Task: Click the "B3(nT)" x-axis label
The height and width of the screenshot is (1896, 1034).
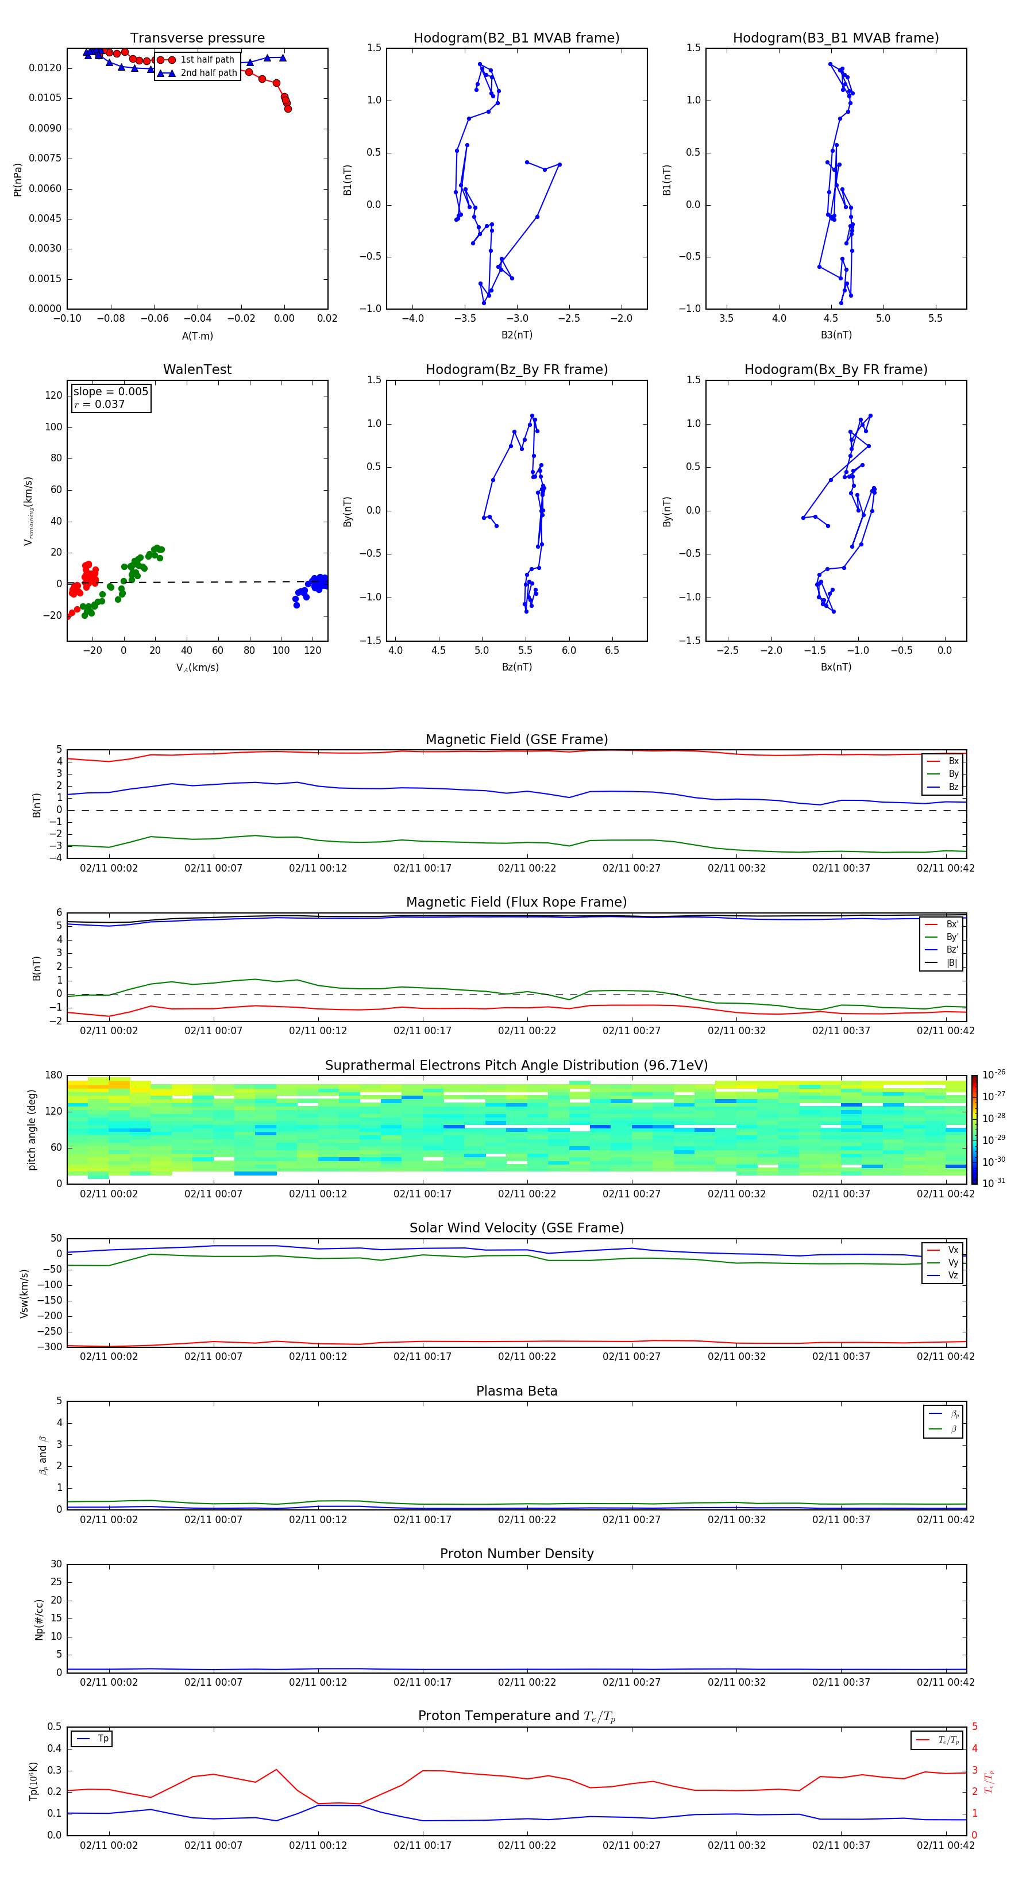Action: (x=836, y=335)
